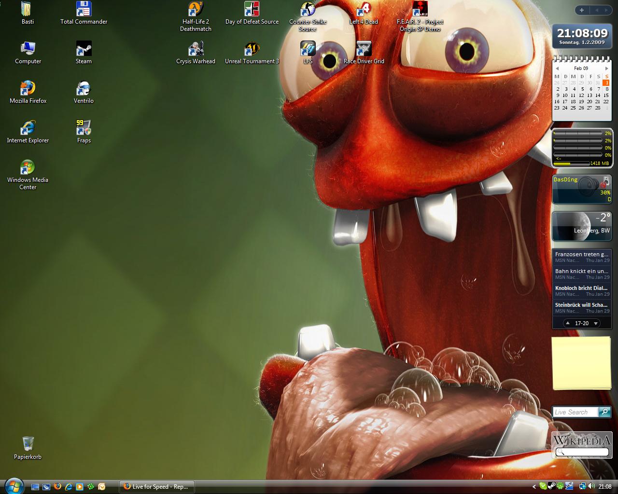Show next headlines in feed gadget
The height and width of the screenshot is (494, 618).
[596, 323]
